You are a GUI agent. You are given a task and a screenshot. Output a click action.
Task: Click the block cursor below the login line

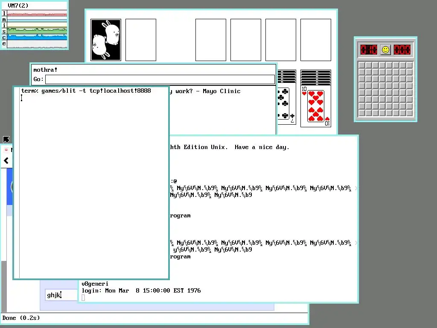pyautogui.click(x=83, y=298)
